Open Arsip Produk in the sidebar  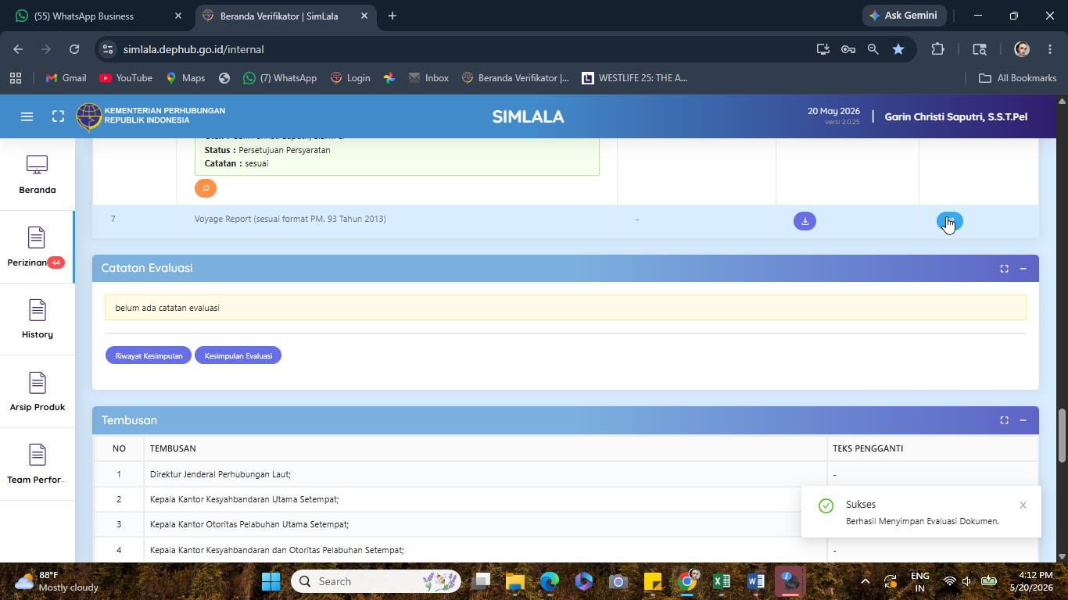click(x=38, y=393)
